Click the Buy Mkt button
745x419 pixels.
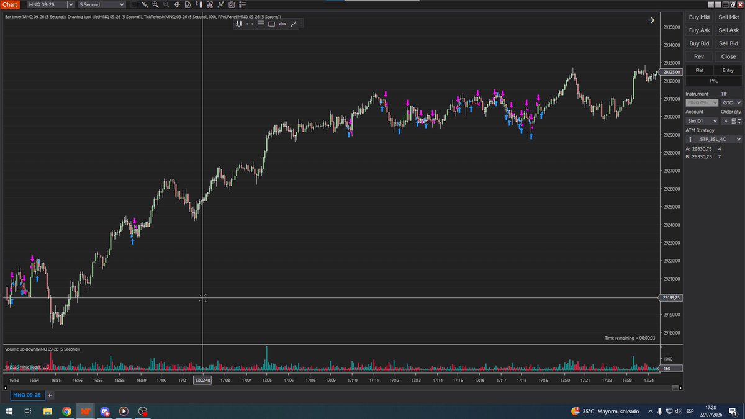click(x=699, y=17)
